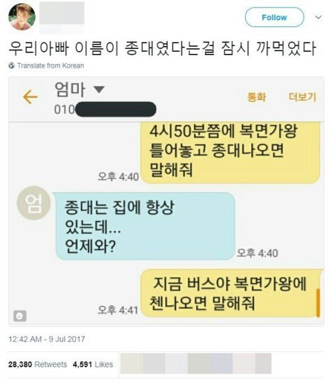Click the yellow message 지금 버스야
This screenshot has height=384, width=335.
232,293
